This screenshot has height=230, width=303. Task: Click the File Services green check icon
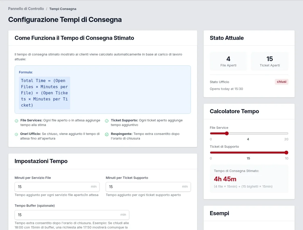coord(16,121)
